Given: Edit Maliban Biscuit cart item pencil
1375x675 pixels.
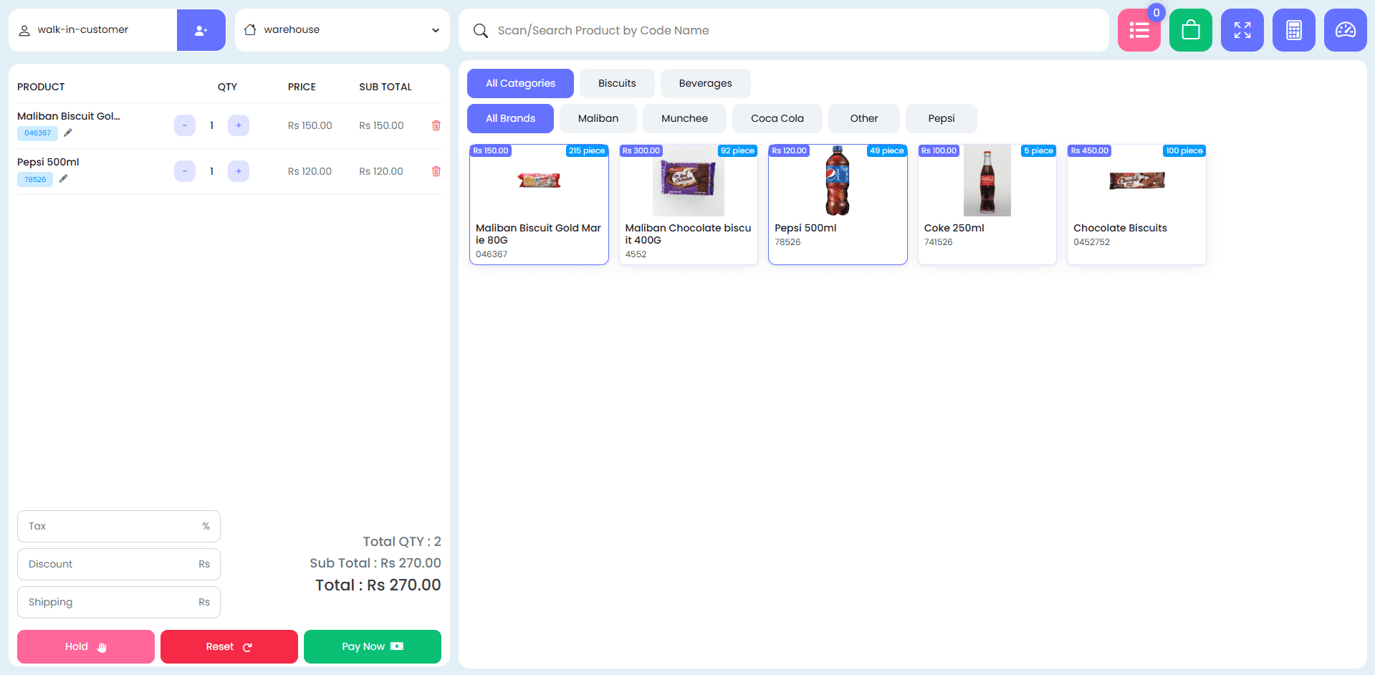Looking at the screenshot, I should click(x=68, y=133).
